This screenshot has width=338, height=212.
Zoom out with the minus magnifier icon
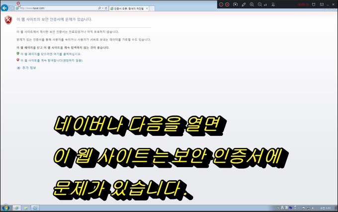[260, 4]
